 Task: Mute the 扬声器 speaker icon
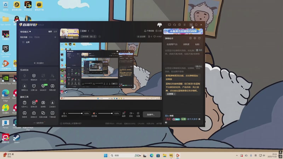(x=94, y=113)
